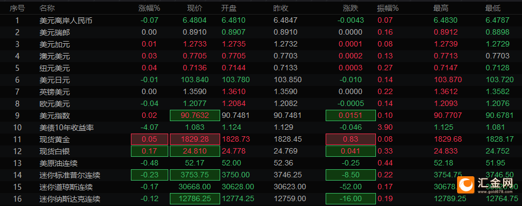Select the 美元日元 row name
Image resolution: width=522 pixels, height=206 pixels.
click(55, 80)
